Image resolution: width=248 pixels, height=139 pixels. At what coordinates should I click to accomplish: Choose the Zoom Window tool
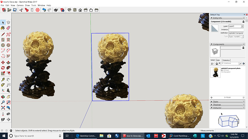8,102
